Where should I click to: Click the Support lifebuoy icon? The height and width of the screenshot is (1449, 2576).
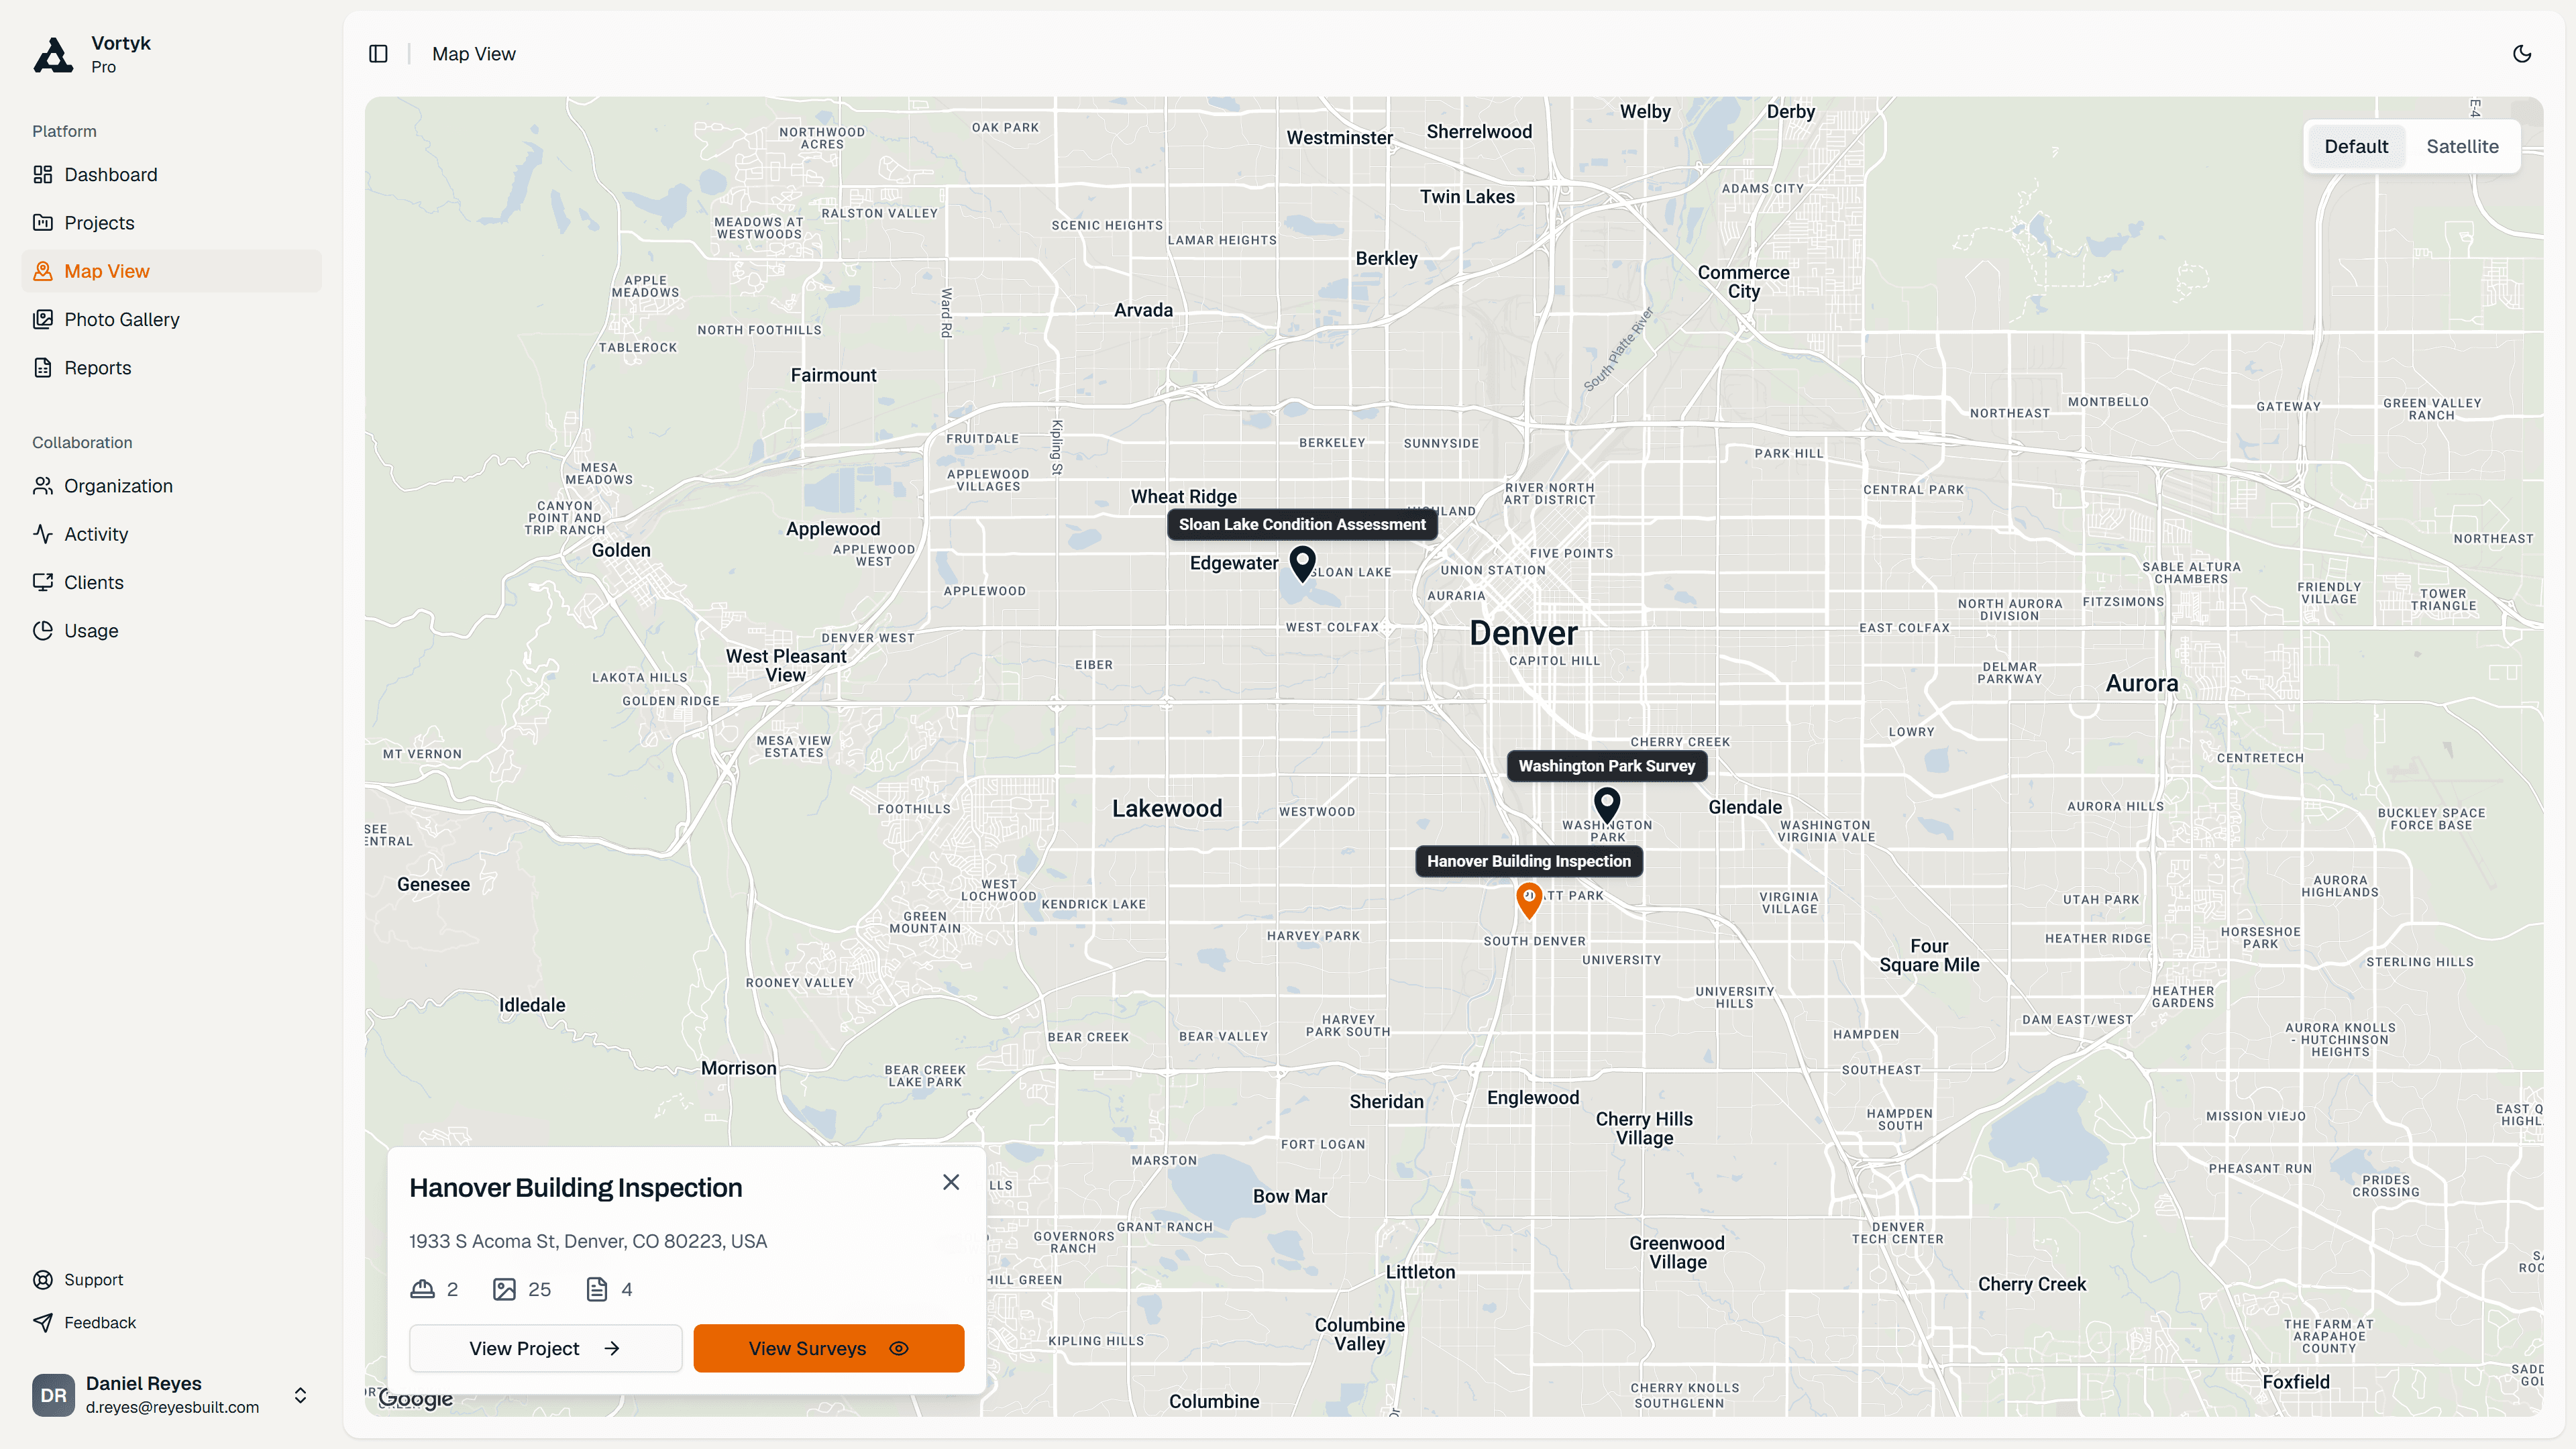tap(43, 1280)
